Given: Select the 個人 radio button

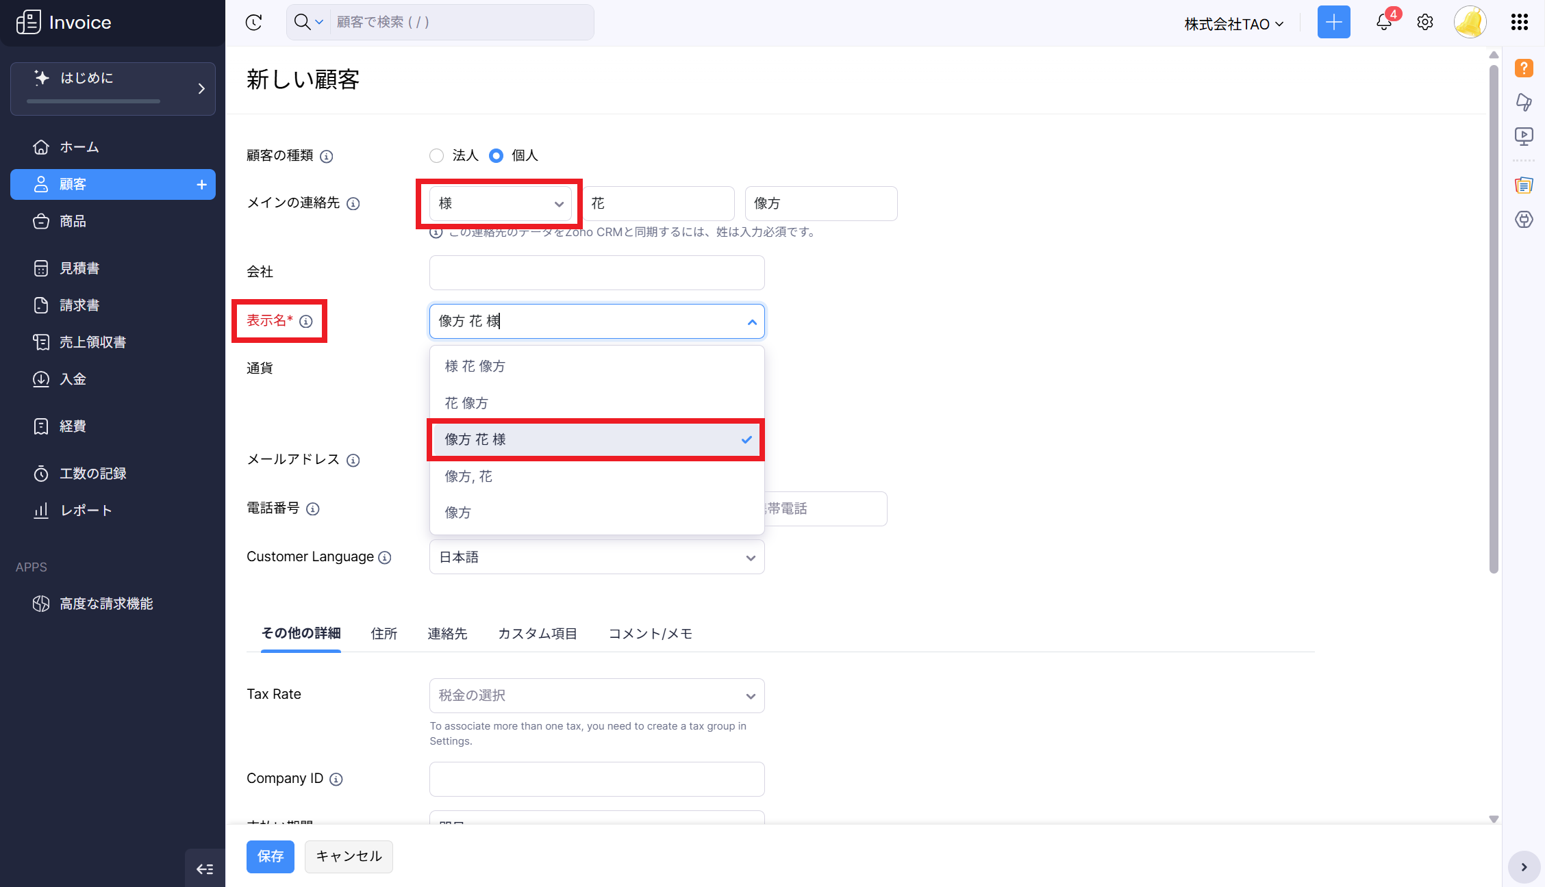Looking at the screenshot, I should [496, 156].
